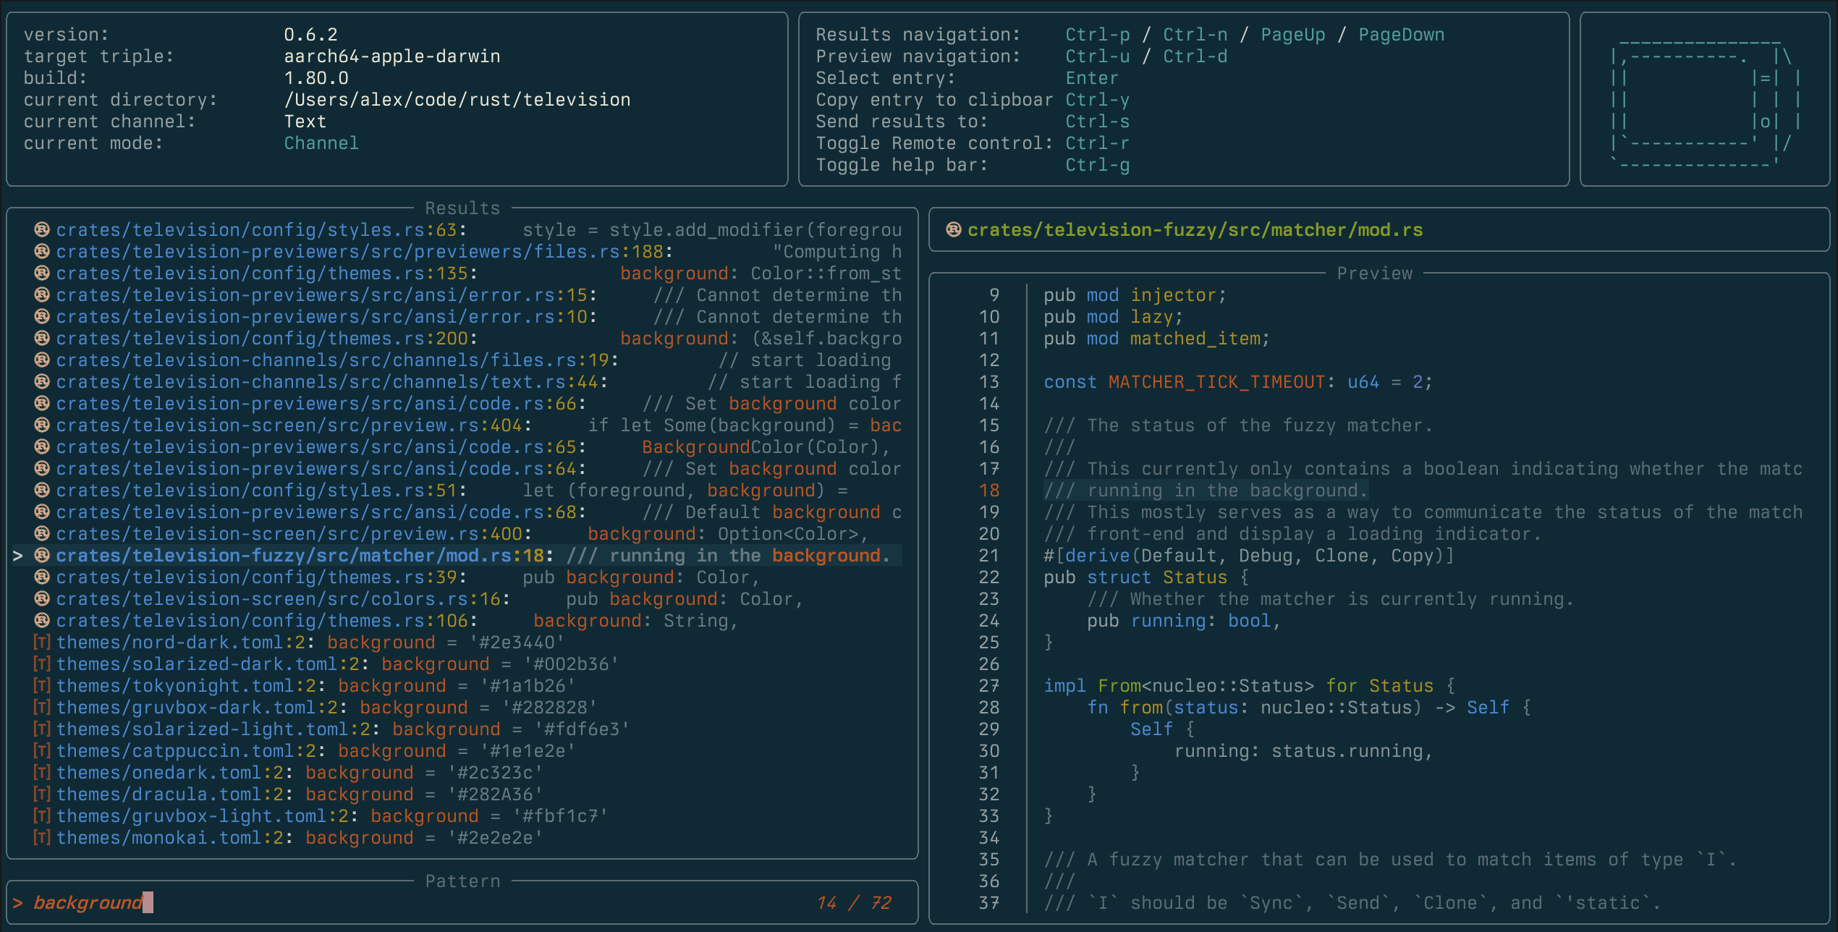Click the Channel mode value
The height and width of the screenshot is (932, 1838).
coord(321,143)
